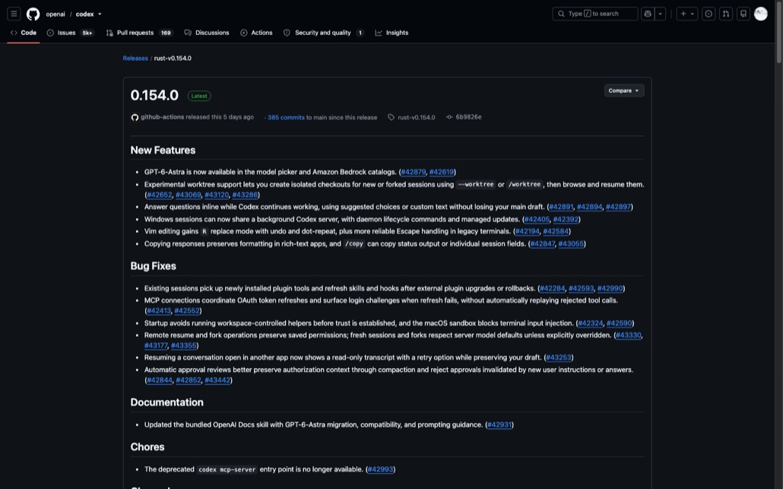Image resolution: width=783 pixels, height=489 pixels.
Task: Go back to Releases breadcrumb link
Action: tap(135, 58)
